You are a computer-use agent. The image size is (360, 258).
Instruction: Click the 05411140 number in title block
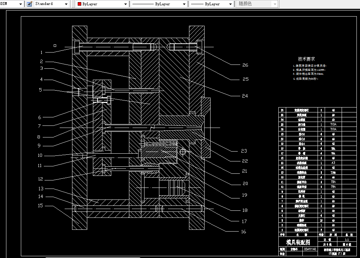310,249
